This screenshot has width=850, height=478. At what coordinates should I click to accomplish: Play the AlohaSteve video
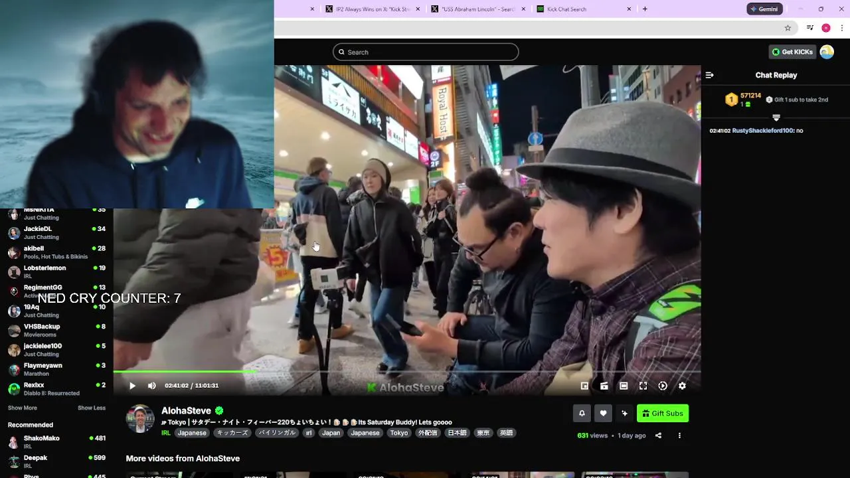[x=132, y=386]
